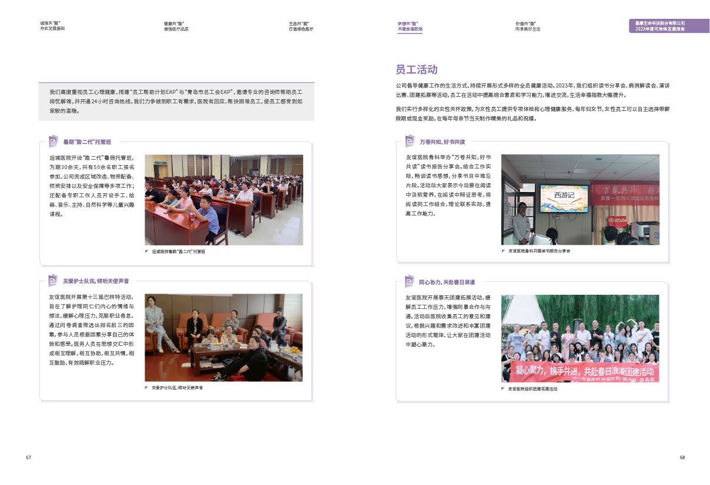Click the document icon beside 万卷共知, 好书共读
The image size is (710, 485).
pyautogui.click(x=410, y=141)
